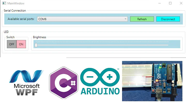Viewport: 186px width, 104px height.
Task: Click the green Refresh button
Action: [x=142, y=19]
